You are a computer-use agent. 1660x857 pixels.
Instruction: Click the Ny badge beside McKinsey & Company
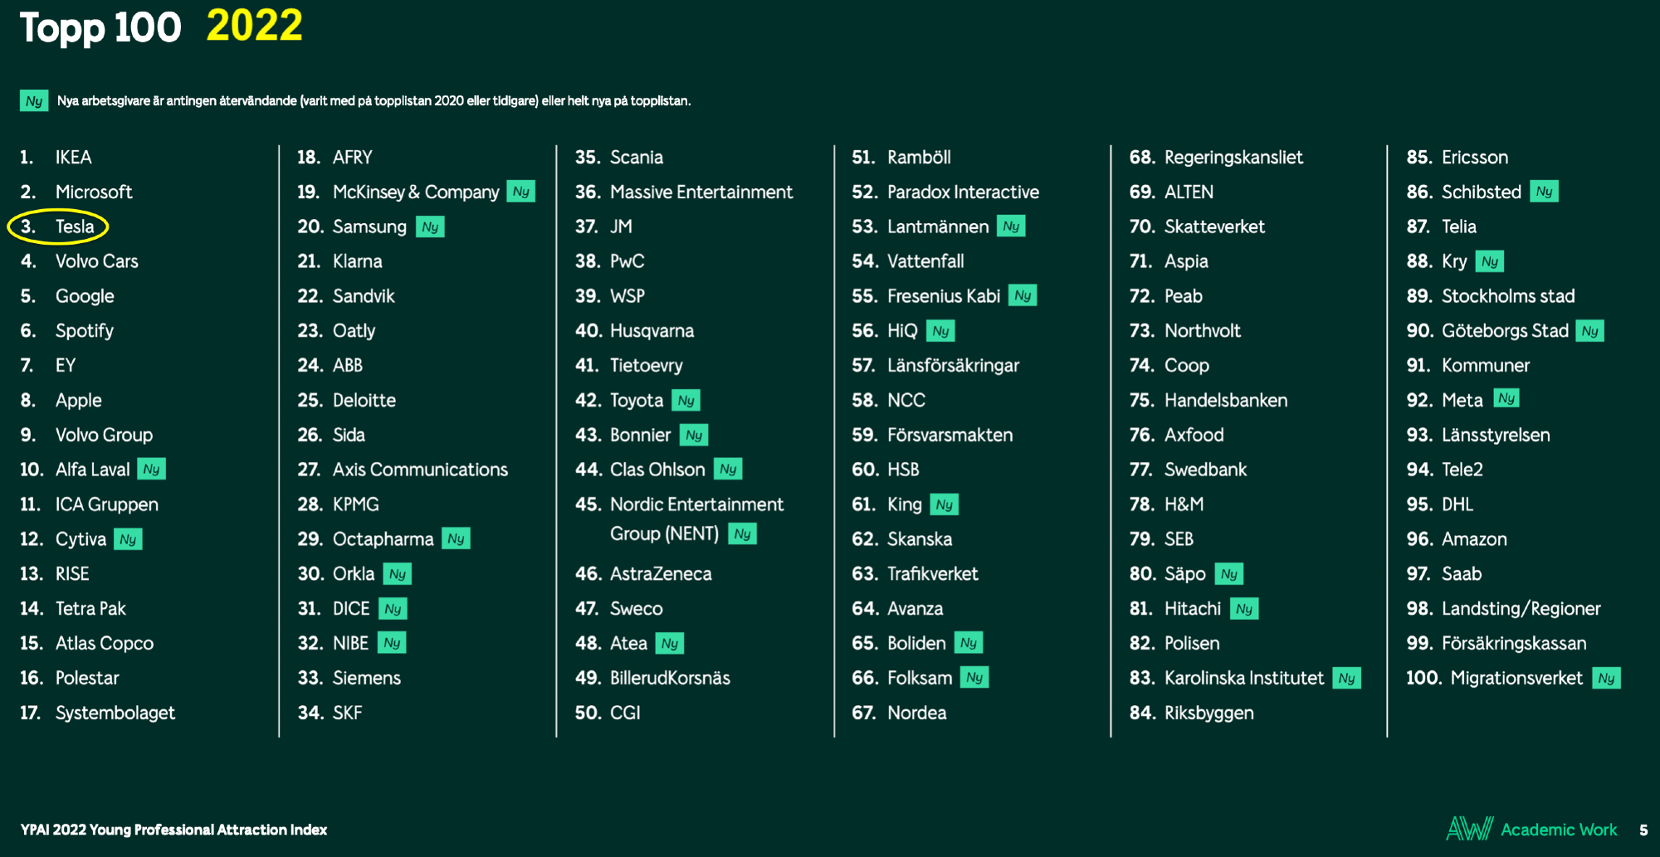click(520, 192)
